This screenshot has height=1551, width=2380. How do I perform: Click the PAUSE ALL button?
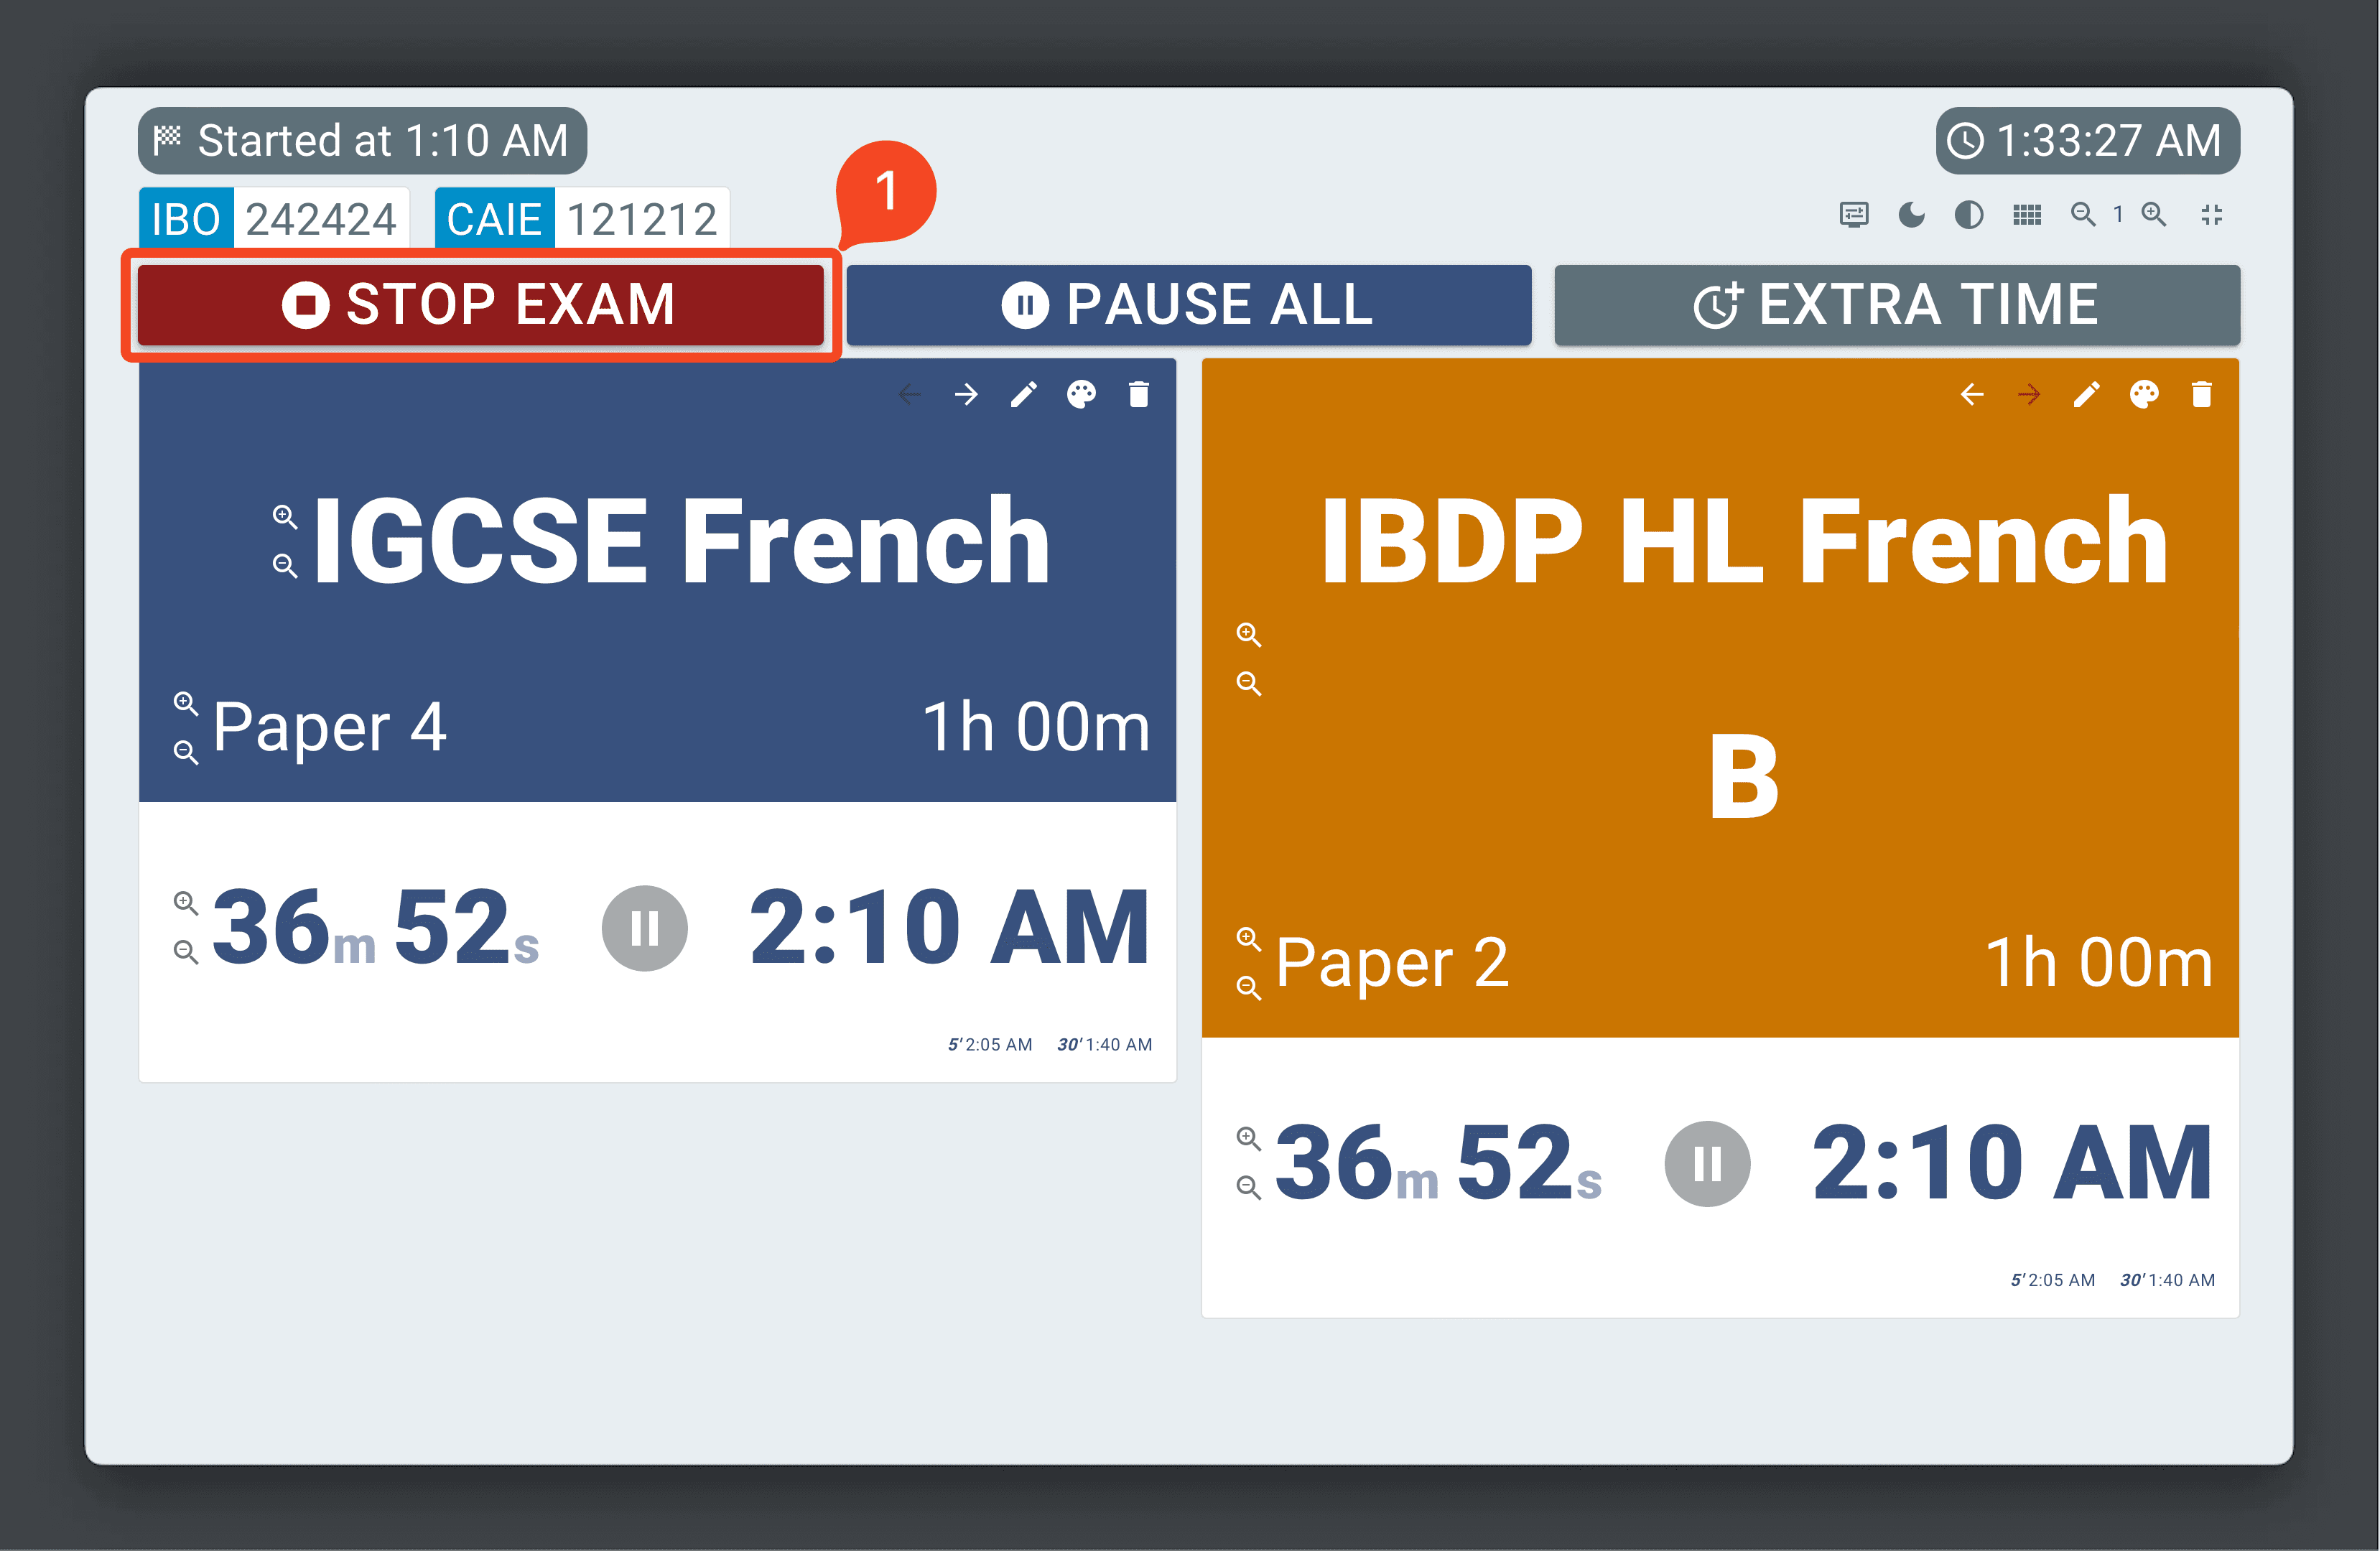[x=1188, y=304]
